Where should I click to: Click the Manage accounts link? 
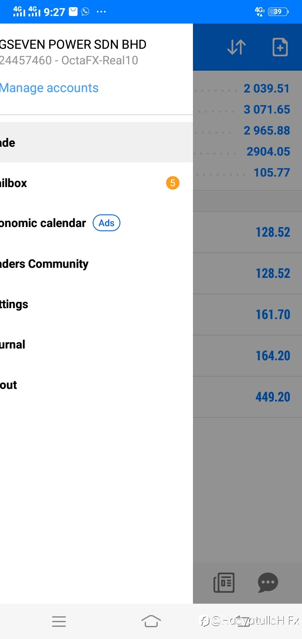tap(49, 88)
